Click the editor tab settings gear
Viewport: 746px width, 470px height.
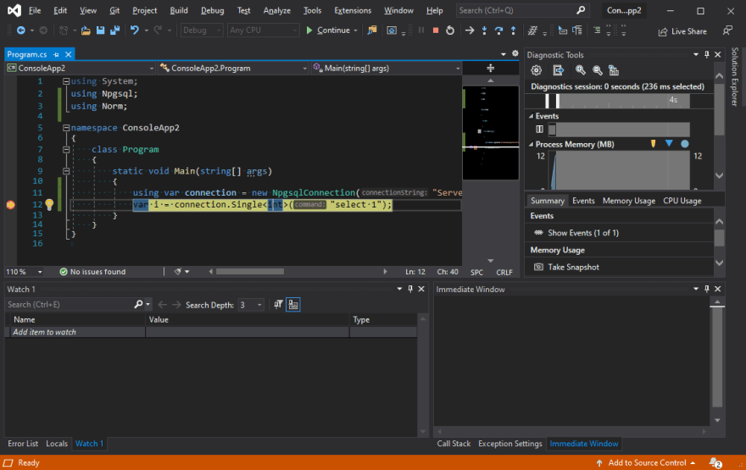[515, 53]
